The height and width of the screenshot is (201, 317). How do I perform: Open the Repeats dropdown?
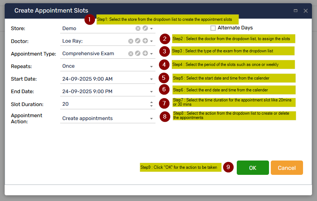click(152, 66)
